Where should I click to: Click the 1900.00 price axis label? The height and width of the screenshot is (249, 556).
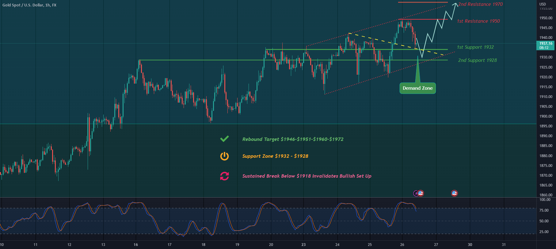coord(546,116)
